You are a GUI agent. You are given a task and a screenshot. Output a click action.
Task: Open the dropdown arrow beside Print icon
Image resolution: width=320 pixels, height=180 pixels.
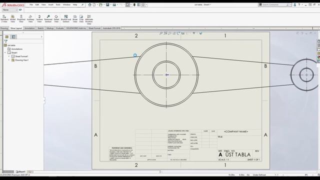(x=117, y=4)
